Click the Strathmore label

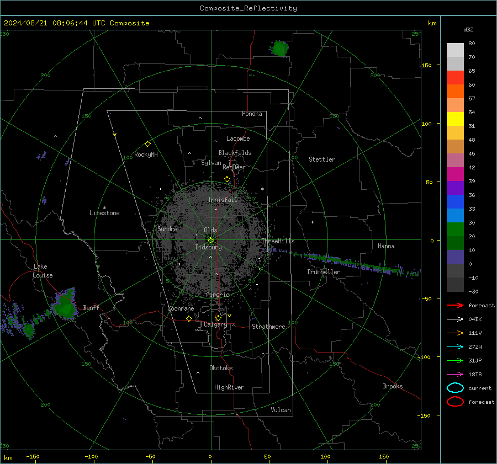(x=268, y=327)
